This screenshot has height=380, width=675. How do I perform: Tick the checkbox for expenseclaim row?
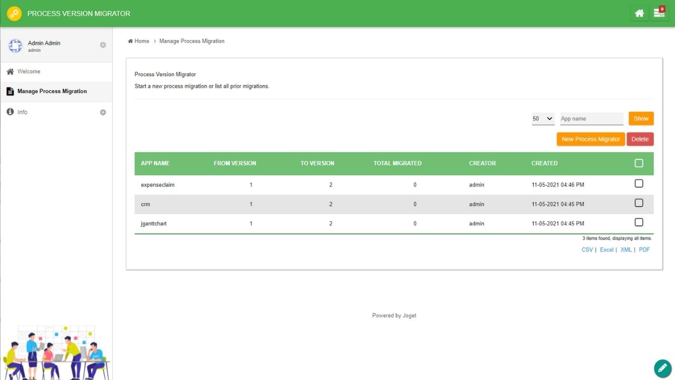(x=639, y=184)
